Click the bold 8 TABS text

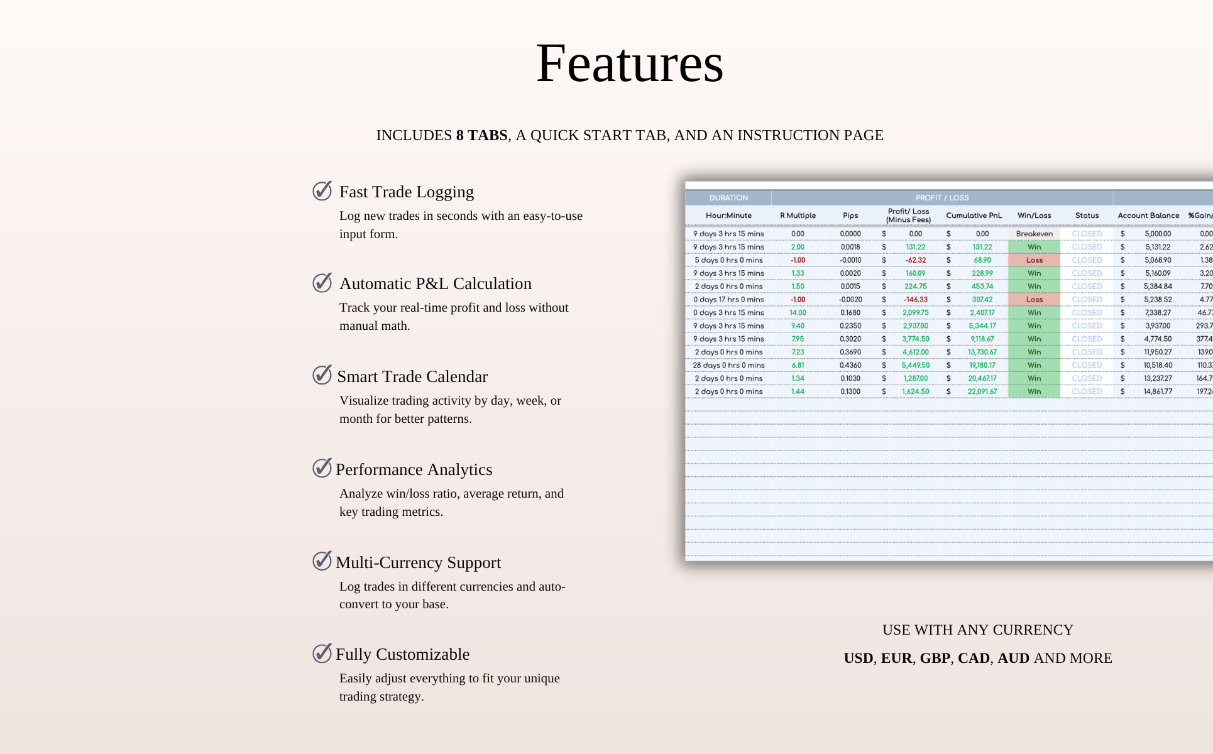click(481, 135)
